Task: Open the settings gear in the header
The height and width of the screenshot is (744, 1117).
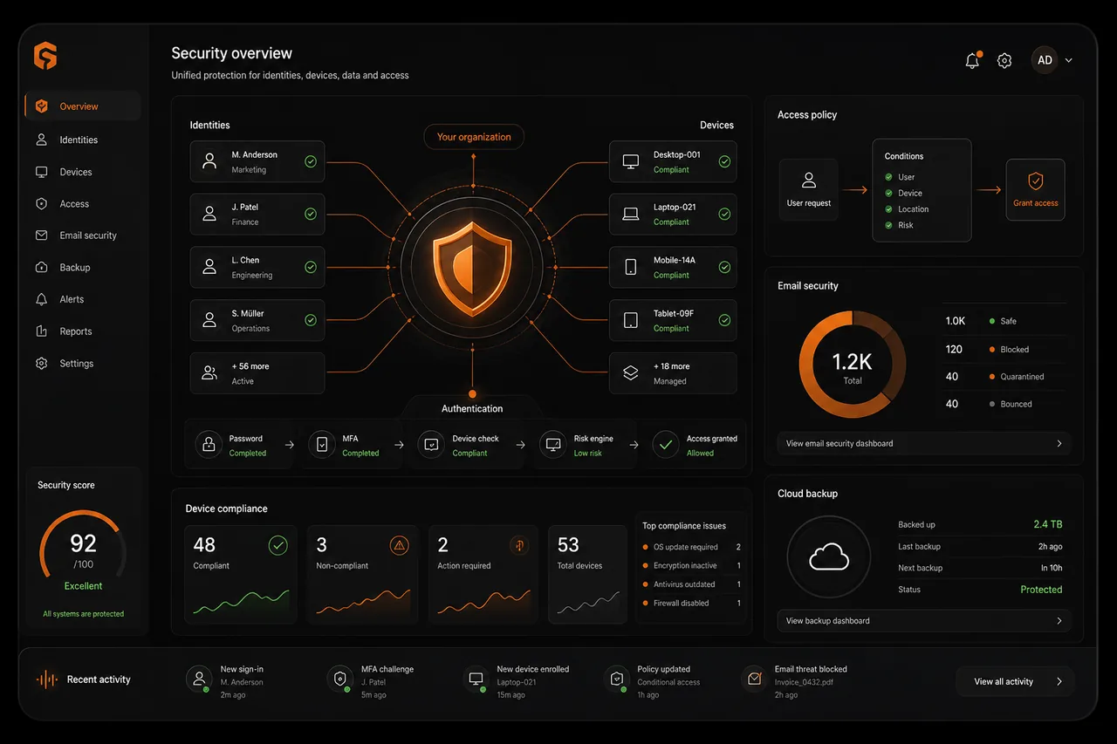Action: point(1004,60)
